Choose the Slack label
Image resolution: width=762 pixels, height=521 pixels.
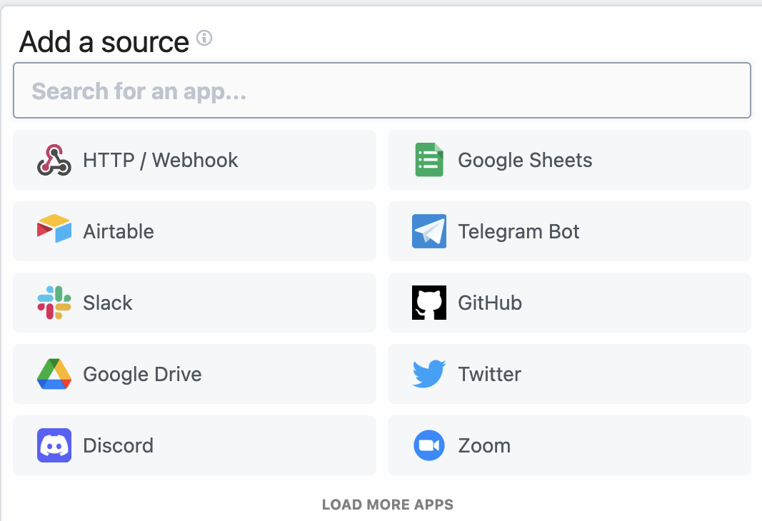(107, 303)
